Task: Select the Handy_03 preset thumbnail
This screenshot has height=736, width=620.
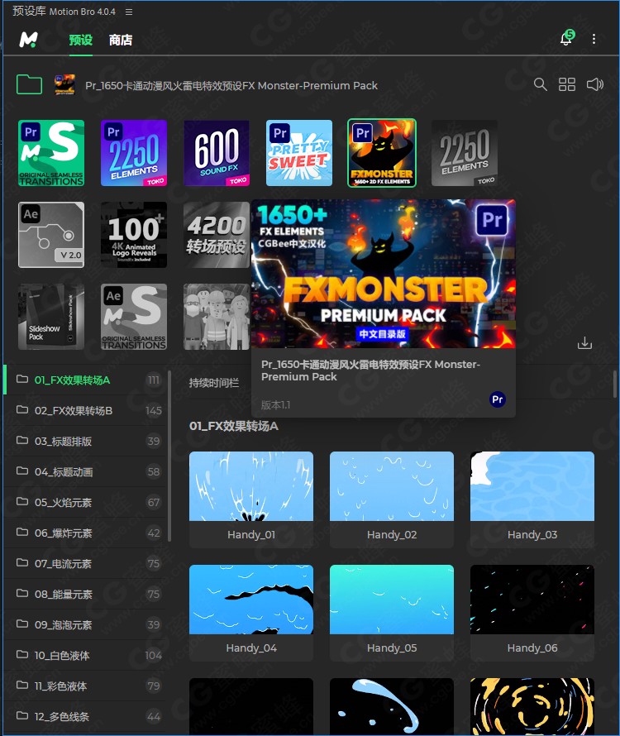Action: pyautogui.click(x=532, y=486)
